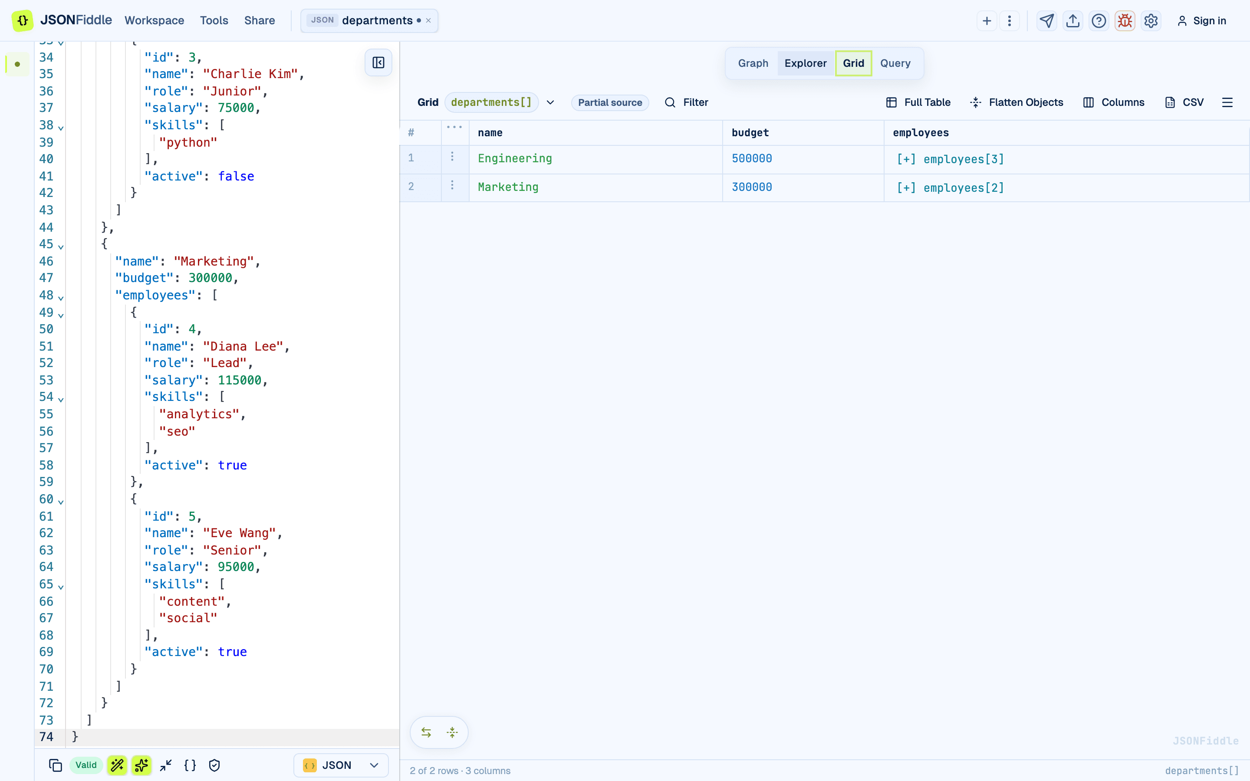Click the JSONFiddle logo icon
Image resolution: width=1250 pixels, height=781 pixels.
point(22,20)
